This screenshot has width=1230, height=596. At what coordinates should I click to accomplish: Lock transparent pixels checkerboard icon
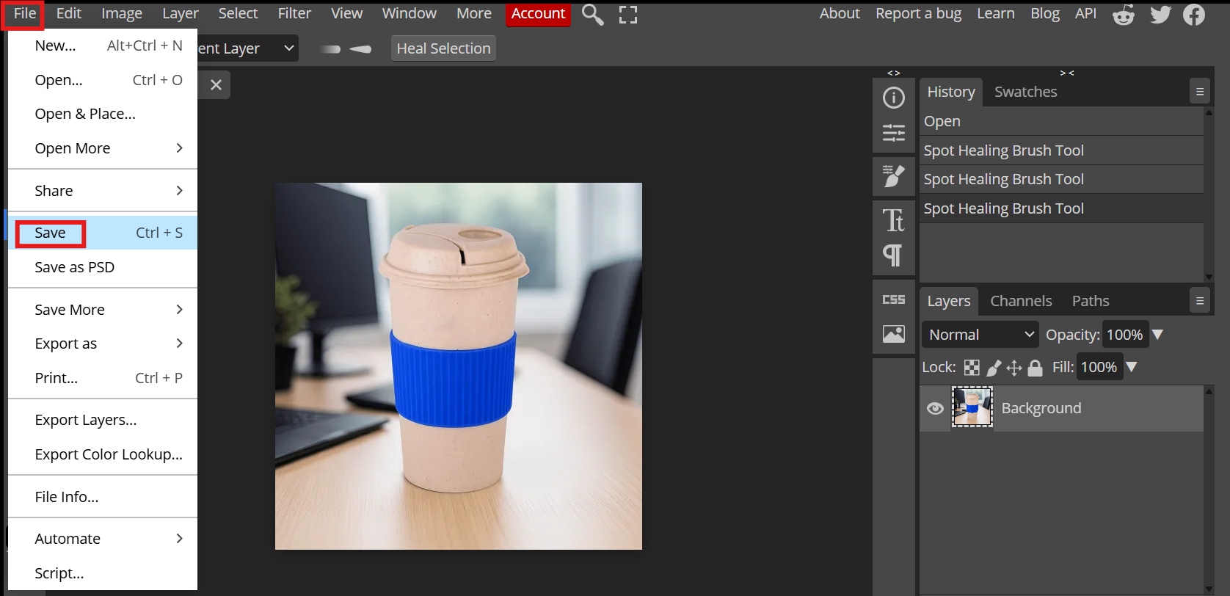[972, 368]
